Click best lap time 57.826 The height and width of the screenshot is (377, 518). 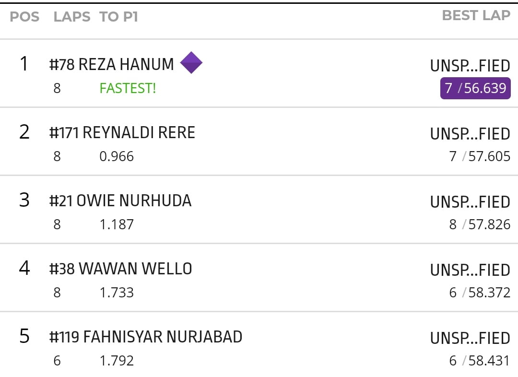pos(489,225)
